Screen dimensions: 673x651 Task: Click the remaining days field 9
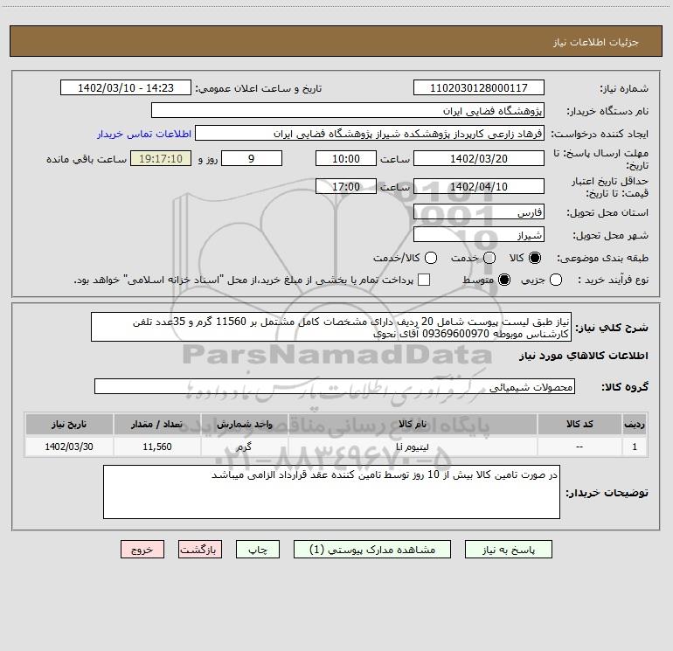click(x=252, y=158)
